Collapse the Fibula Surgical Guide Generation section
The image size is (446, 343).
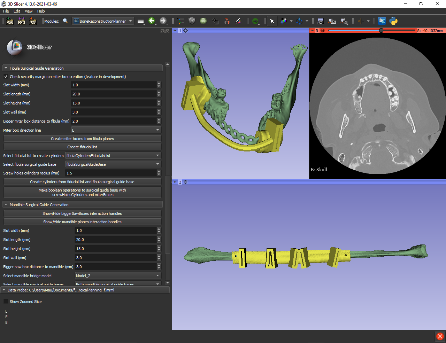(x=6, y=68)
